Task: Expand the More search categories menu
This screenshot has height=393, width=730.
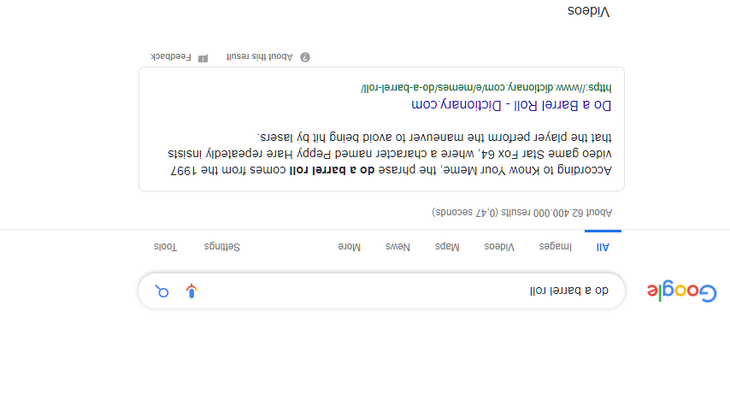Action: pos(350,247)
